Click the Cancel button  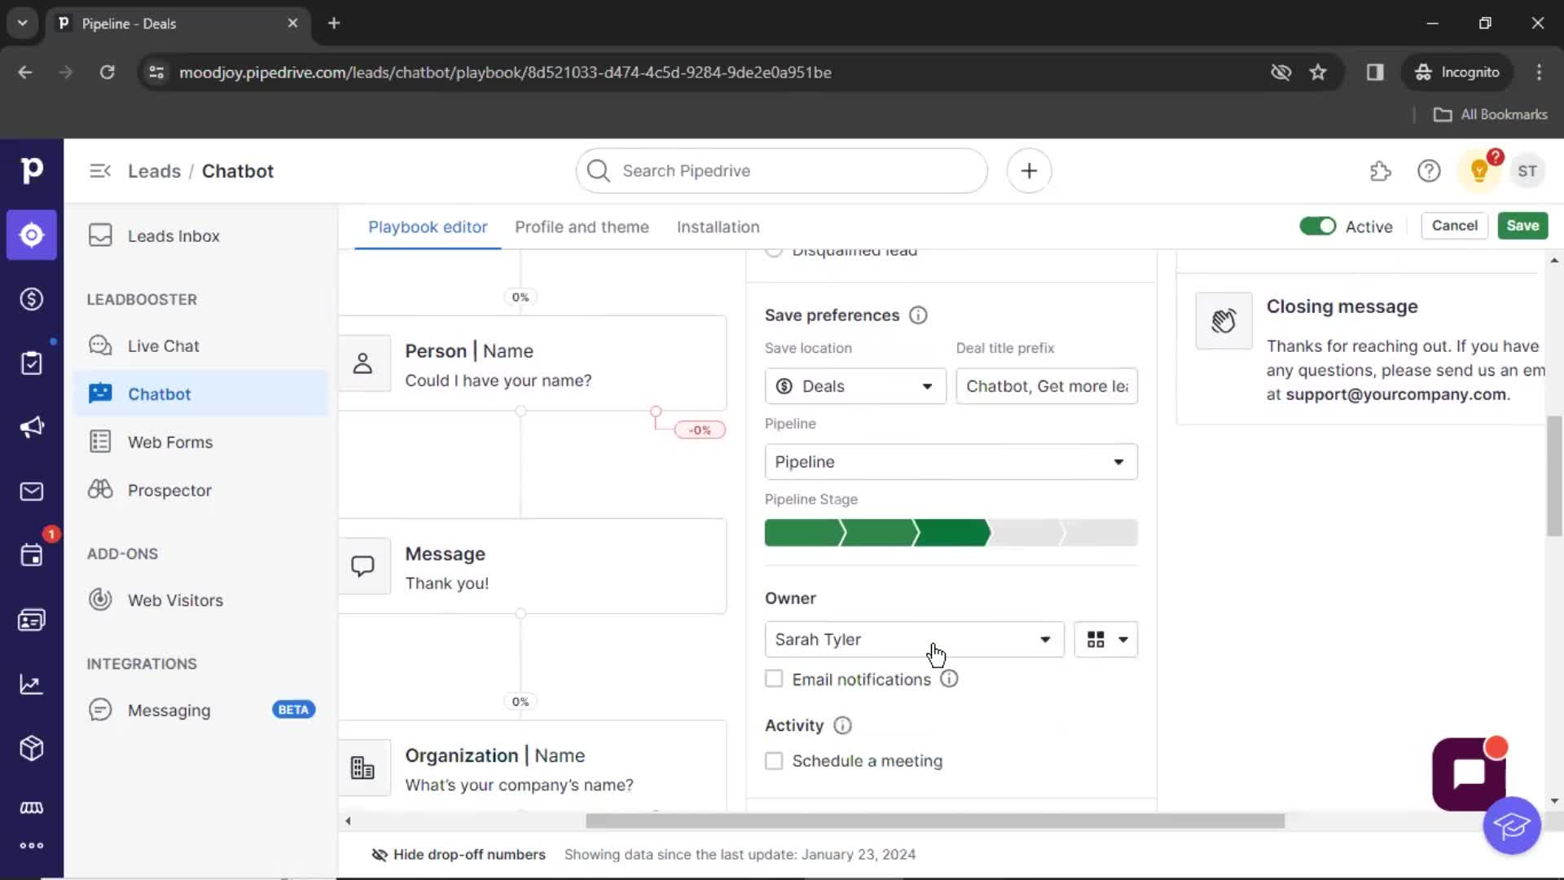1454,226
